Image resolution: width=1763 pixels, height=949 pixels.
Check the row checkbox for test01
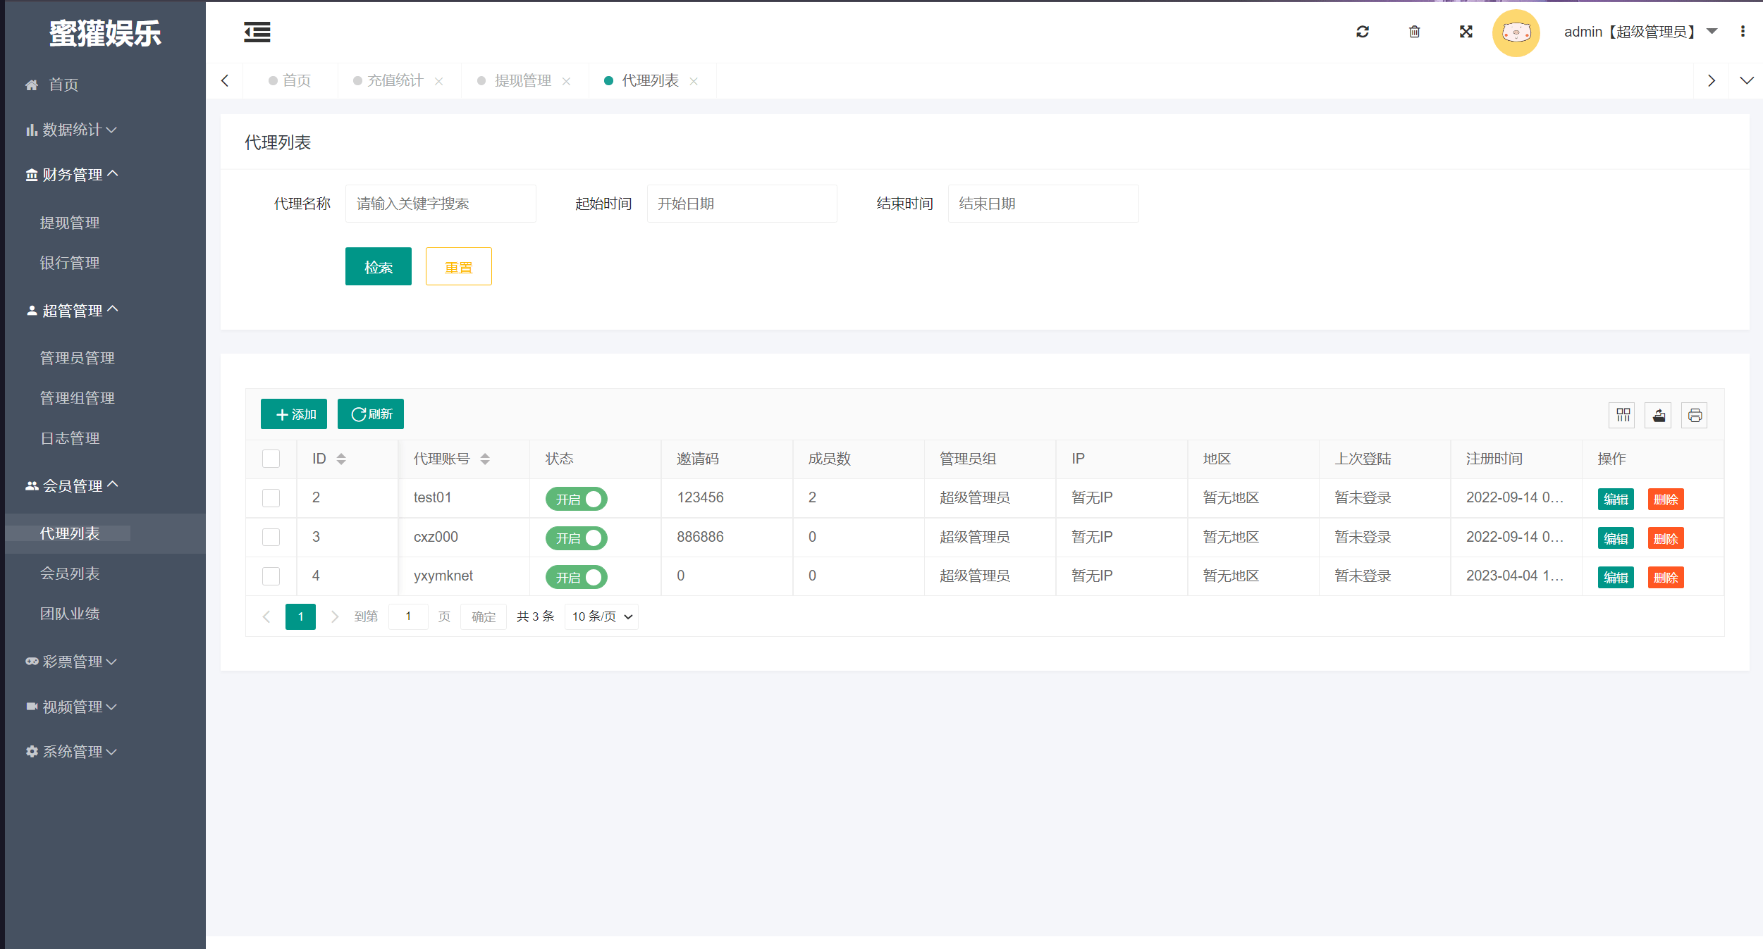(271, 498)
